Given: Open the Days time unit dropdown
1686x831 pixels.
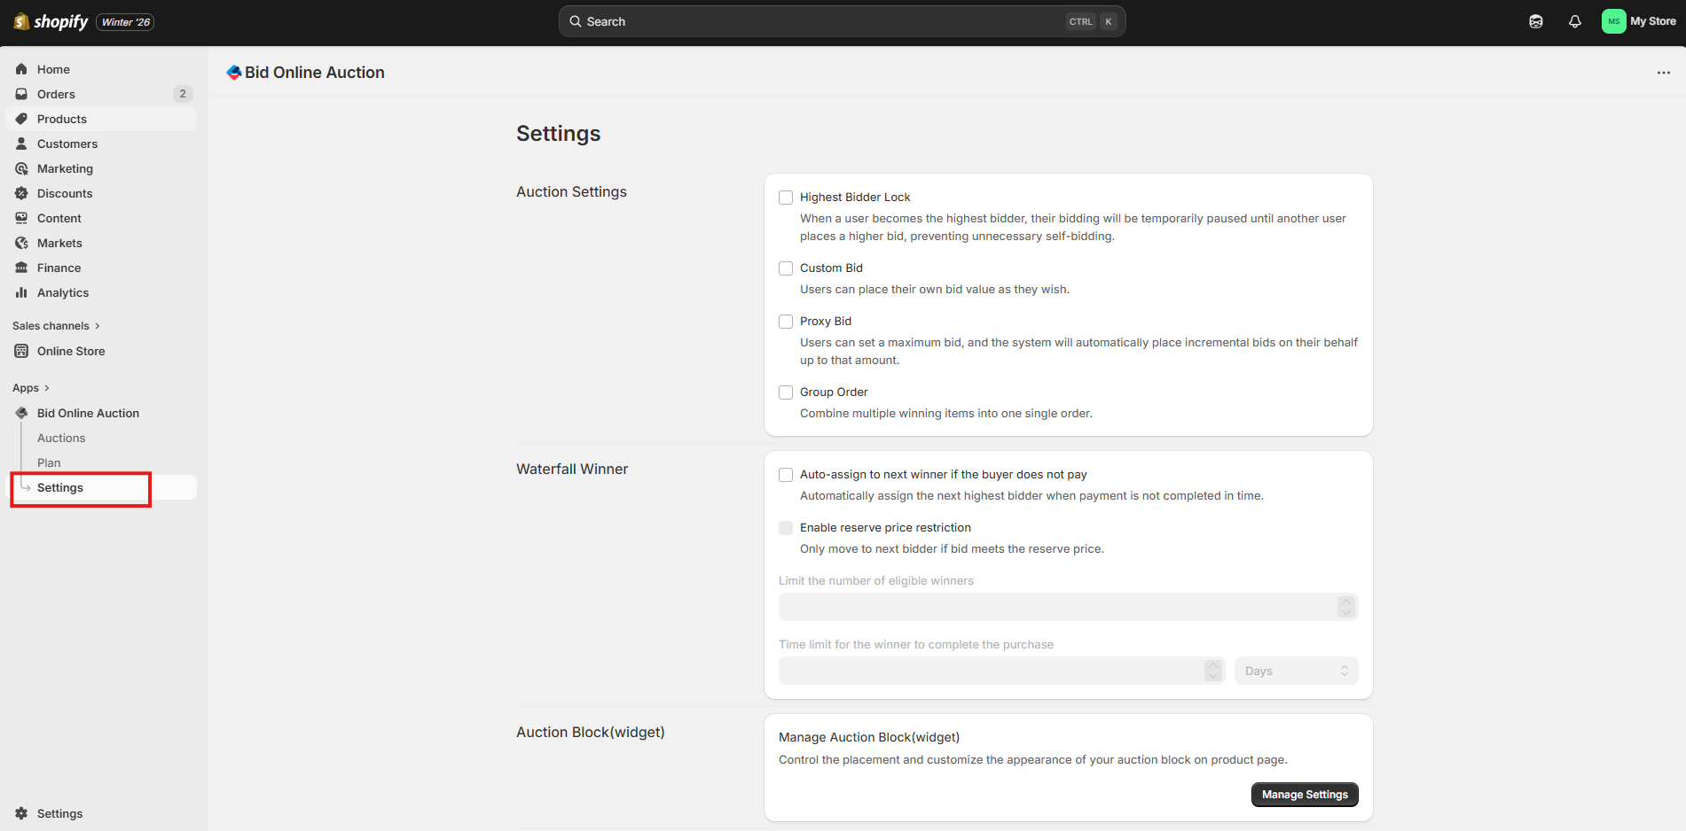Looking at the screenshot, I should [x=1296, y=671].
